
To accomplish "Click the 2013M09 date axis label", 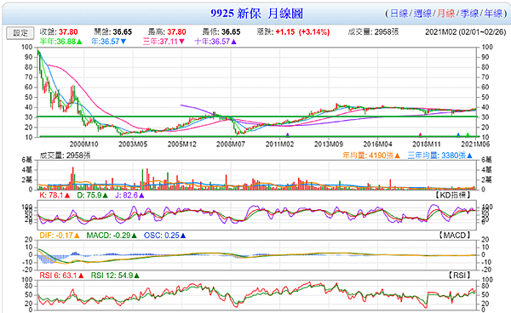I will (x=329, y=144).
